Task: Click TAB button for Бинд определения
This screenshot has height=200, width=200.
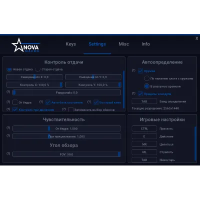Action: [144, 101]
